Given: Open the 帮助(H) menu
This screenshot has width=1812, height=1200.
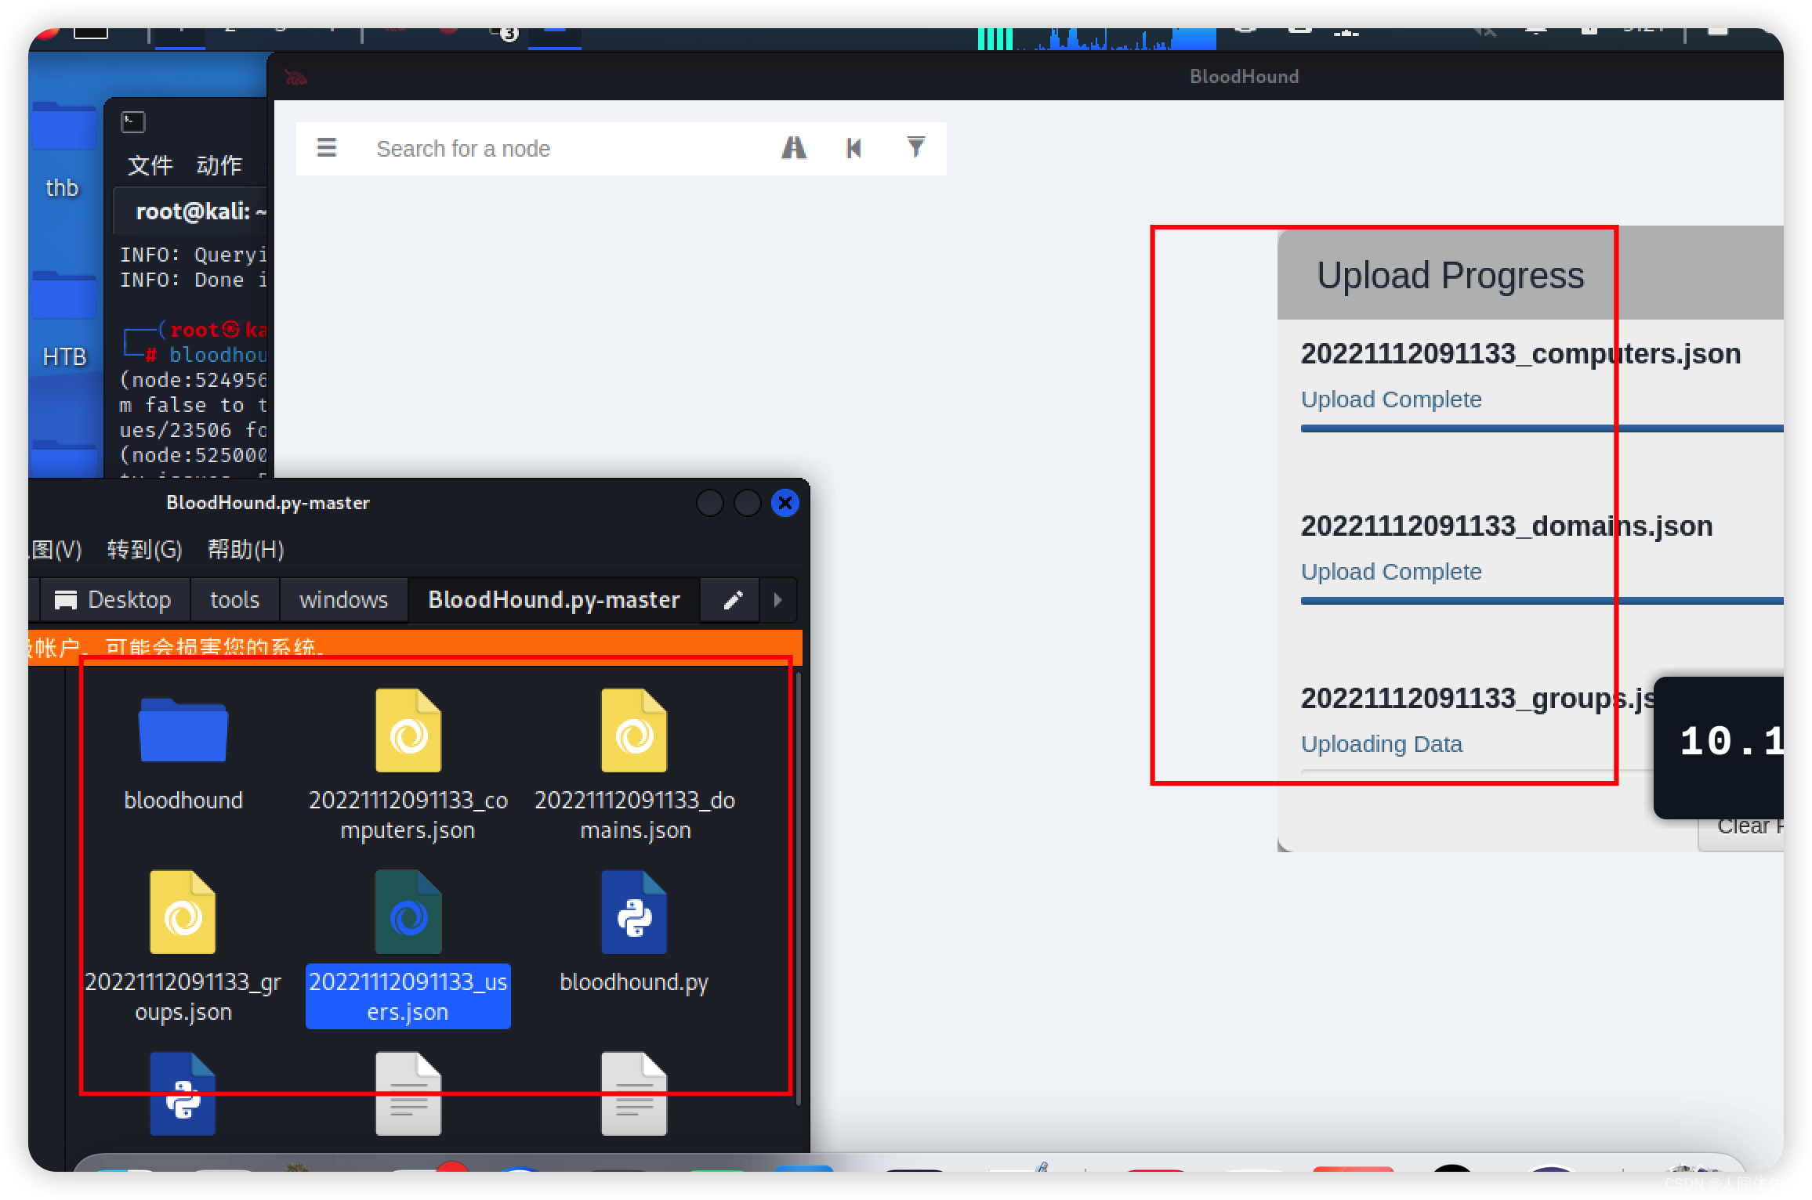Looking at the screenshot, I should pos(245,549).
